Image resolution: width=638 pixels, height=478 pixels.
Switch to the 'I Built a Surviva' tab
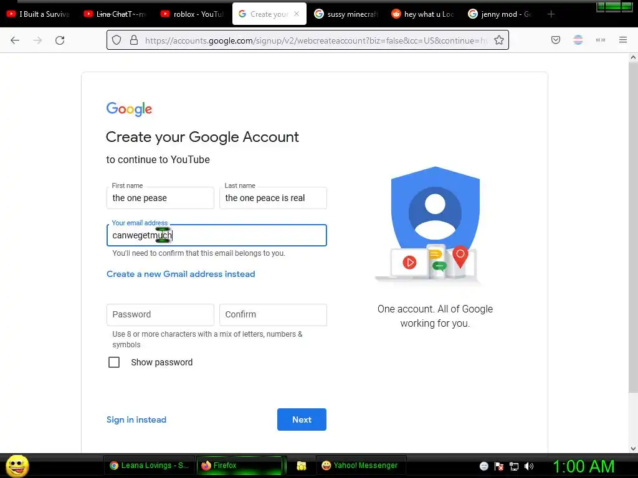coord(39,14)
